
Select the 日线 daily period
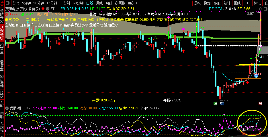click(90, 3)
